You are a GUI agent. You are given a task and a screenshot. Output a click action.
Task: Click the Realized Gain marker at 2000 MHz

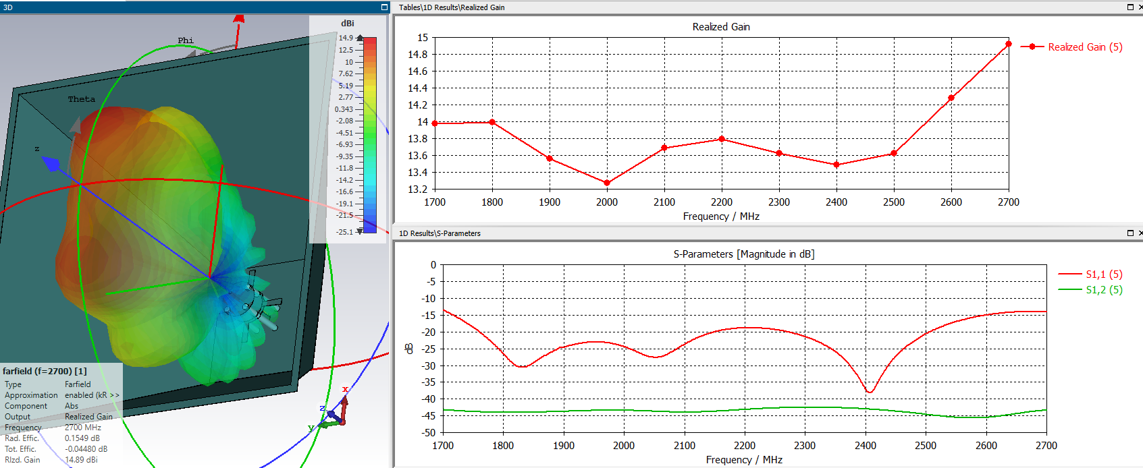click(607, 183)
